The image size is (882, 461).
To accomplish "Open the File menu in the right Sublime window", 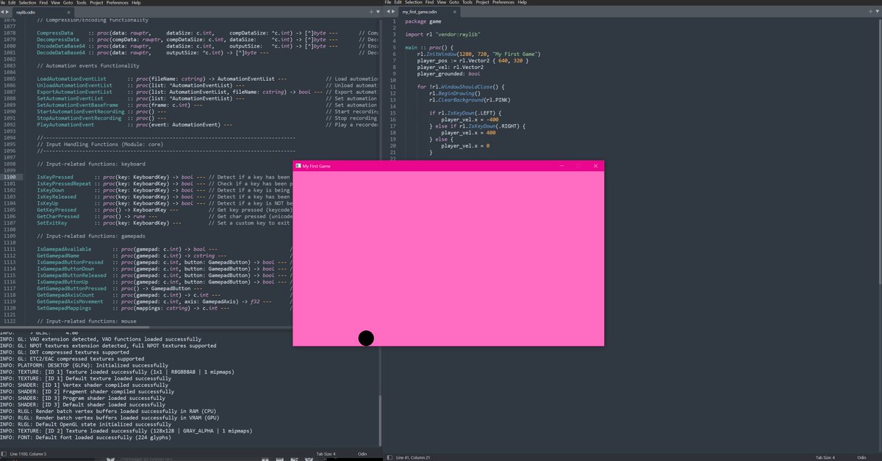I will tap(388, 2).
